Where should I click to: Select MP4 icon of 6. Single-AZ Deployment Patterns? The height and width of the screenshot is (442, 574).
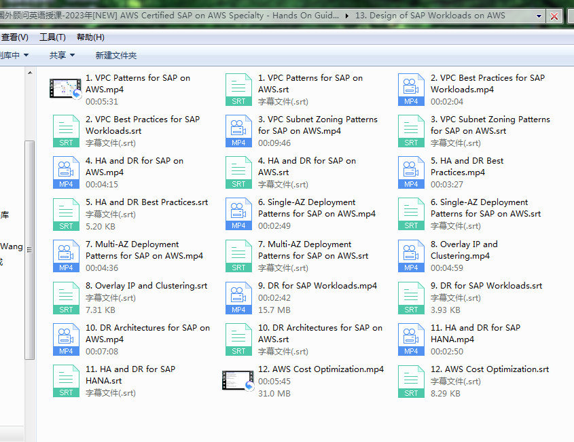point(238,214)
